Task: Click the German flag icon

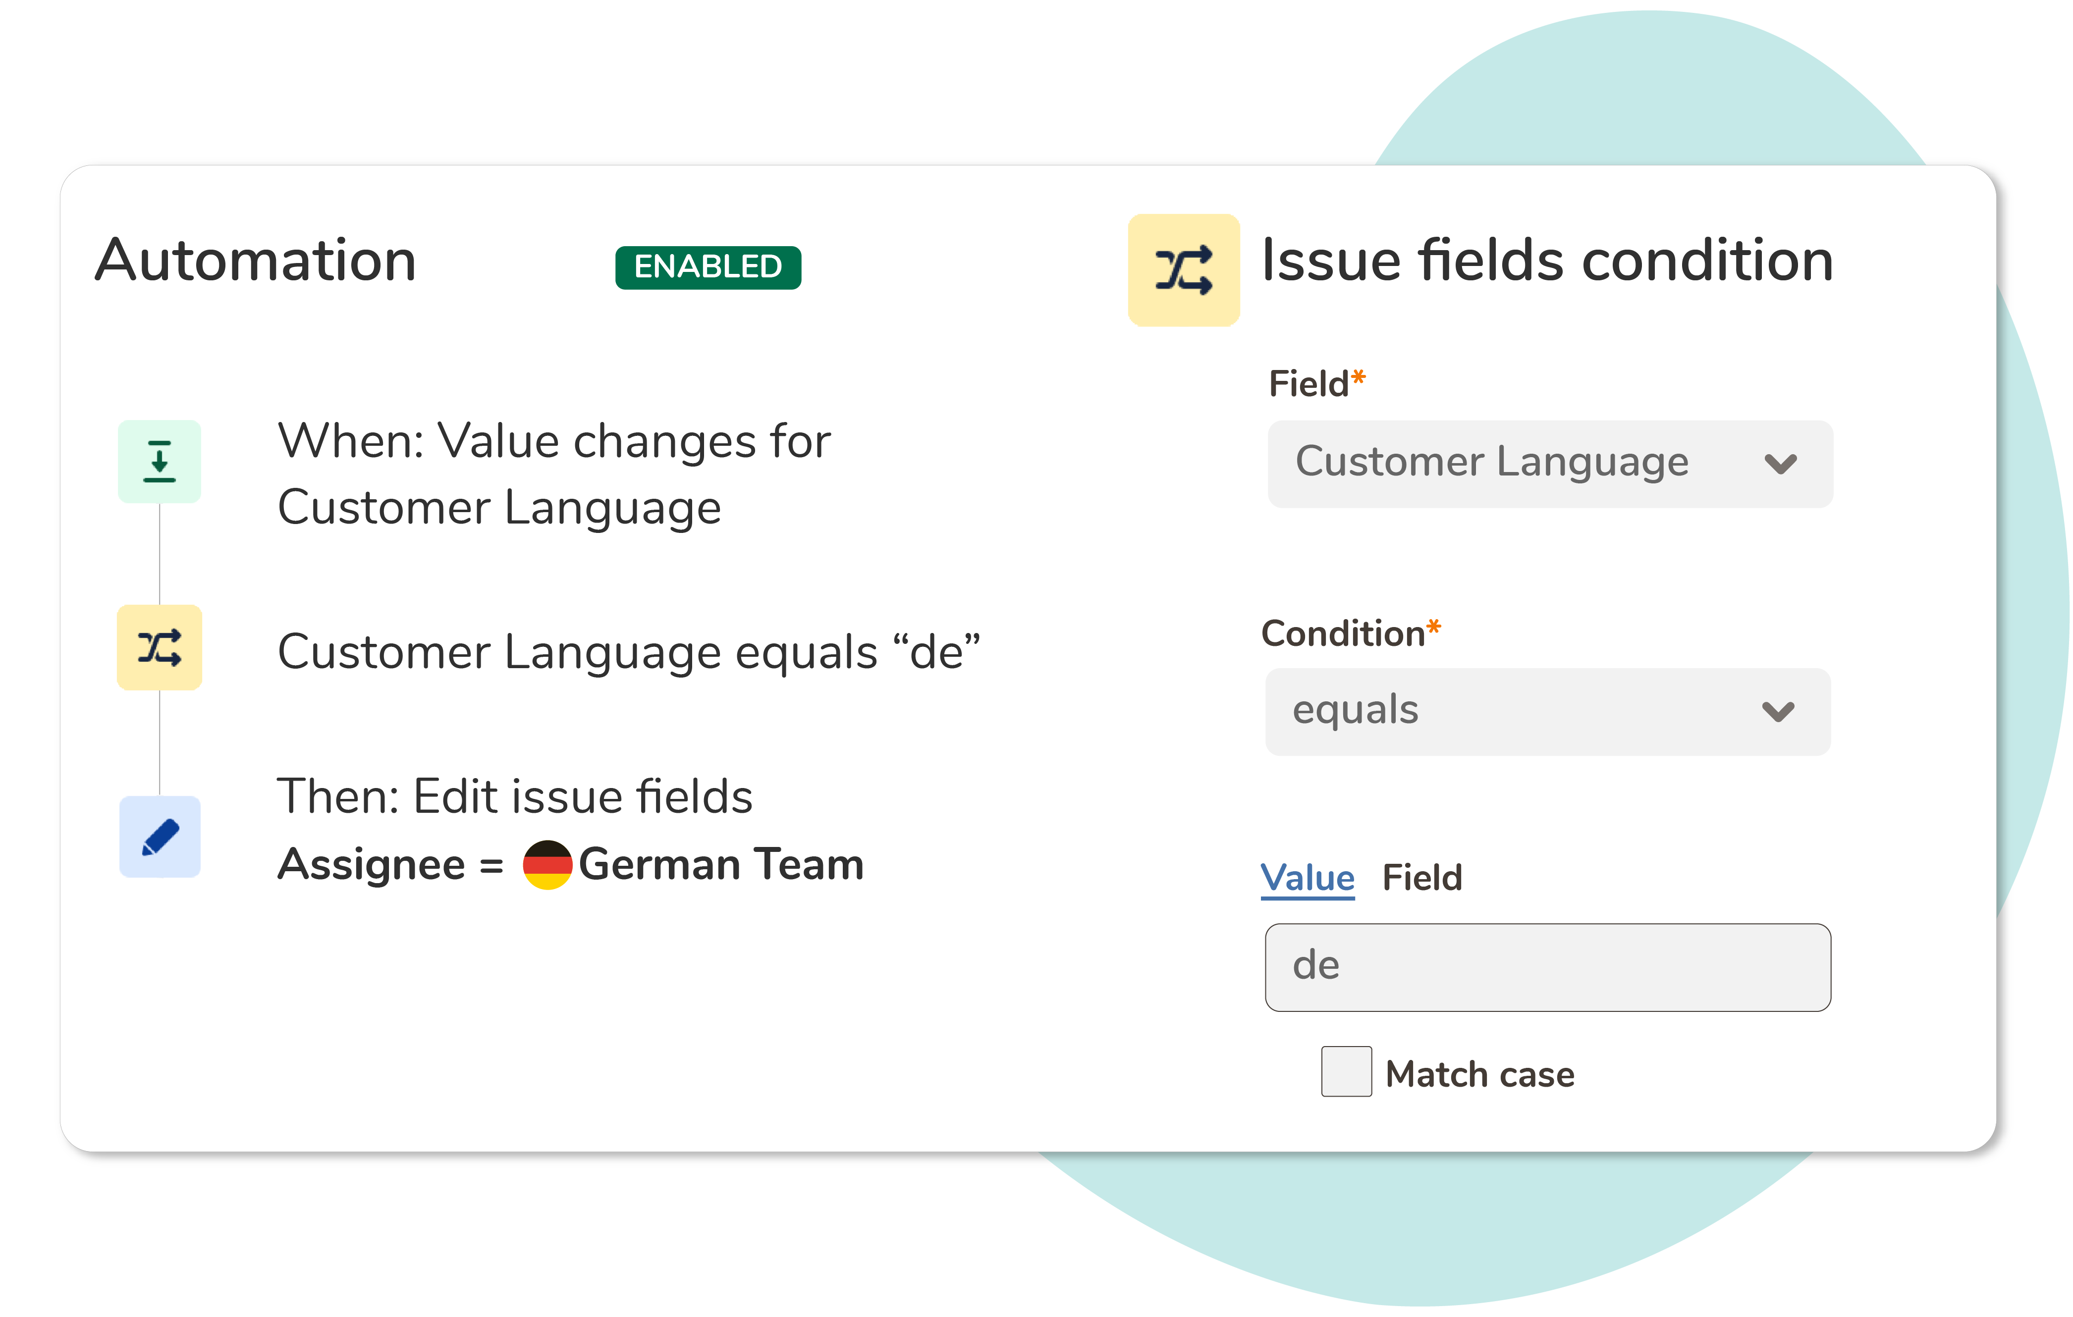Action: click(x=547, y=864)
